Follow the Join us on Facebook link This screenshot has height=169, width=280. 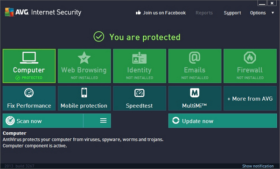click(164, 13)
